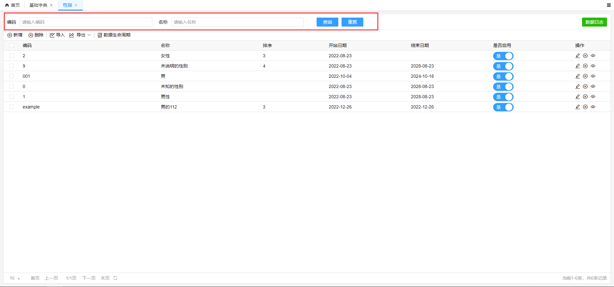Image resolution: width=614 pixels, height=287 pixels.
Task: Check the checkbox for row with code 9
Action: tap(12, 66)
